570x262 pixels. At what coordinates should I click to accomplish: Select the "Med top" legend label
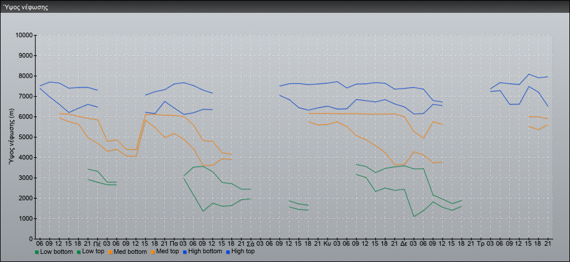168,252
